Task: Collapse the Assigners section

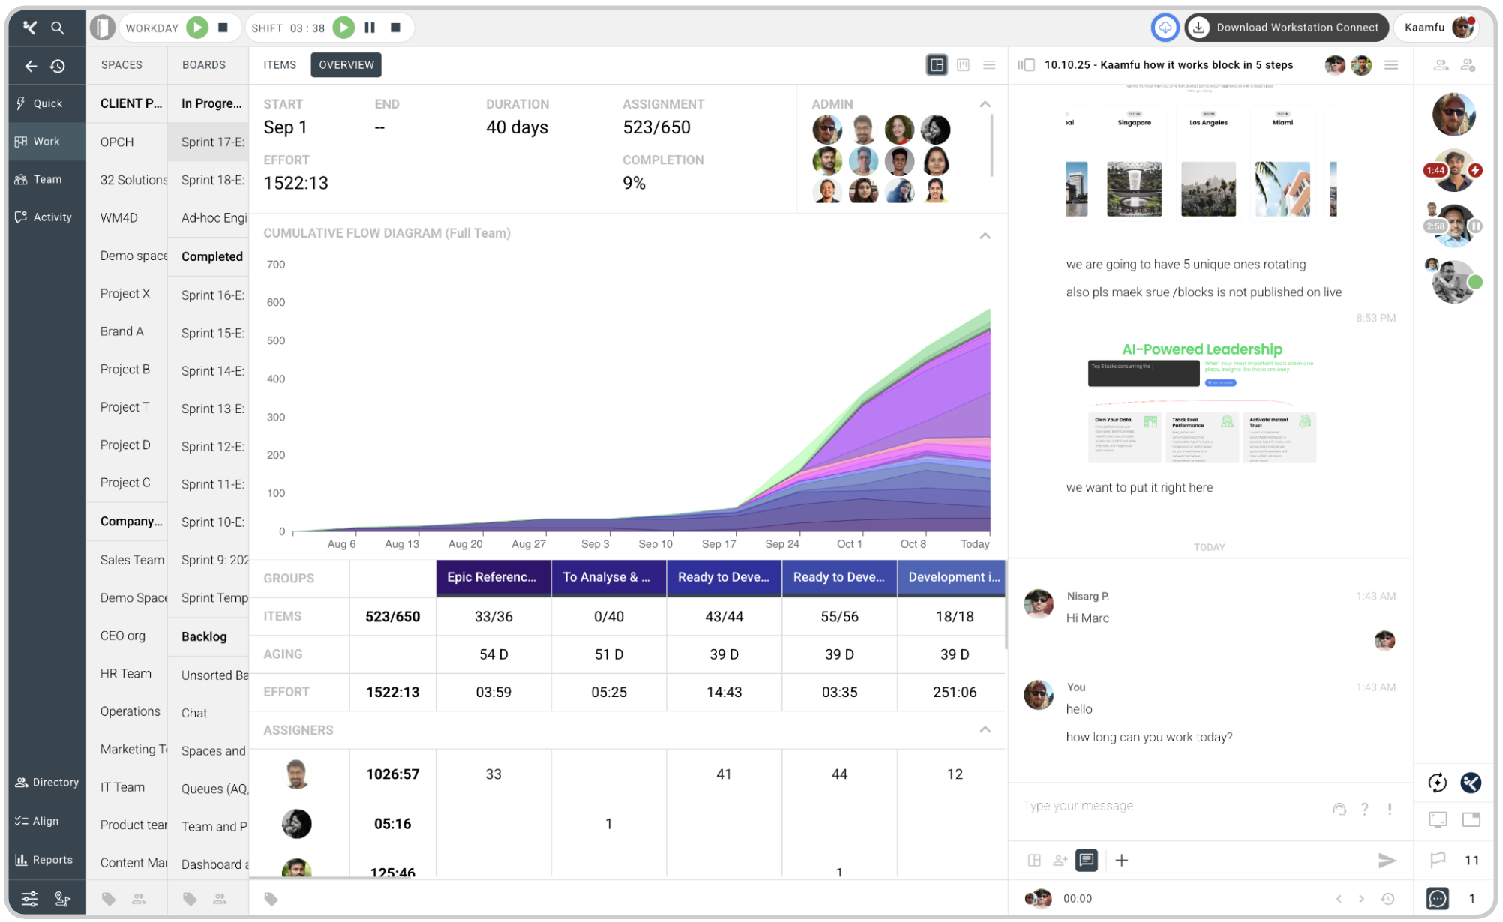Action: coord(985,729)
